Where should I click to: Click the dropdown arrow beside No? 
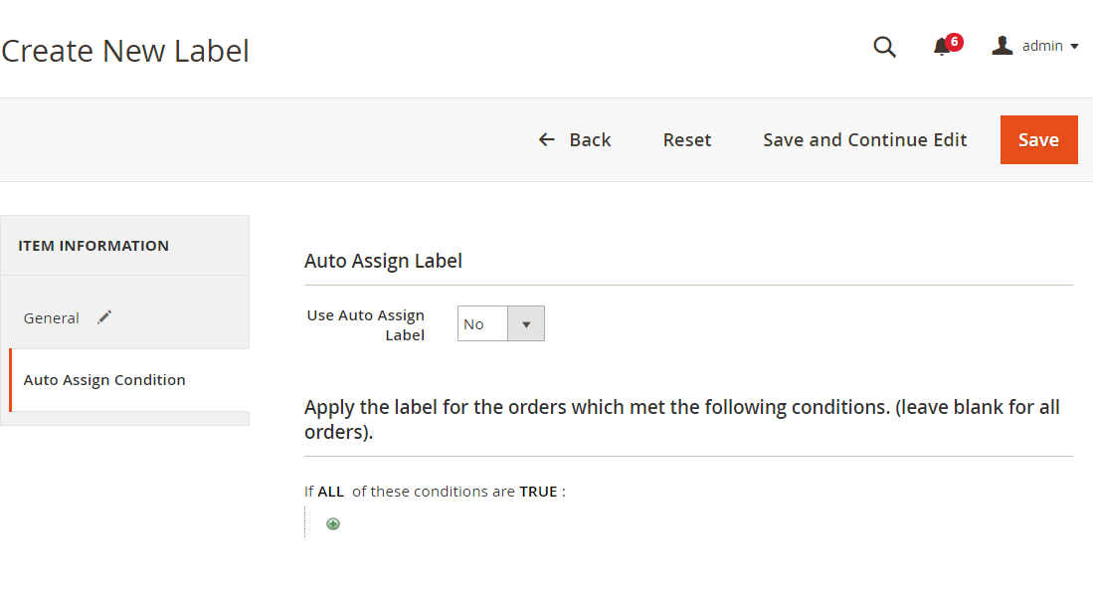526,323
